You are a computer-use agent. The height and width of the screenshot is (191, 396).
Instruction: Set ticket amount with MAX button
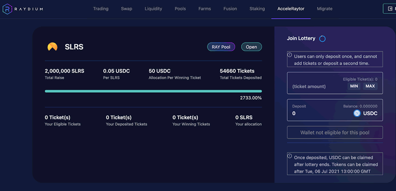pyautogui.click(x=370, y=86)
